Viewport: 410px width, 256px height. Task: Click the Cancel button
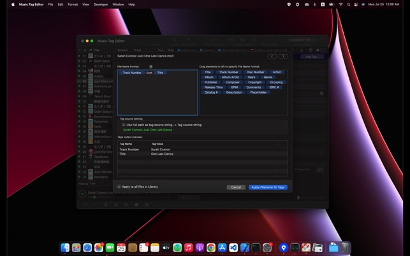pos(236,187)
